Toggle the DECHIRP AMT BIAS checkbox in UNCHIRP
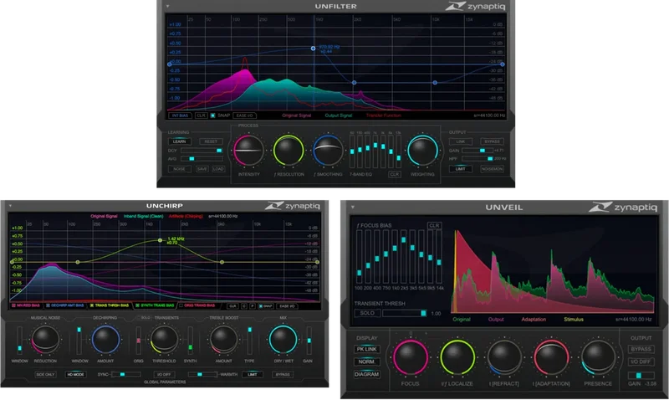 pyautogui.click(x=48, y=305)
